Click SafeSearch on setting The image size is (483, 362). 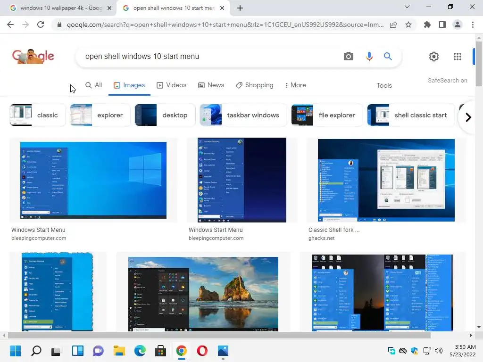[447, 80]
